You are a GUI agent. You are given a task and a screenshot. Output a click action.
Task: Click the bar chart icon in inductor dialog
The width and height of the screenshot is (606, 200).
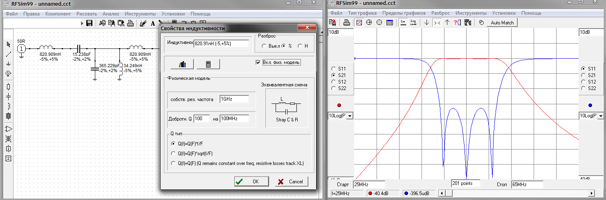coord(182,64)
